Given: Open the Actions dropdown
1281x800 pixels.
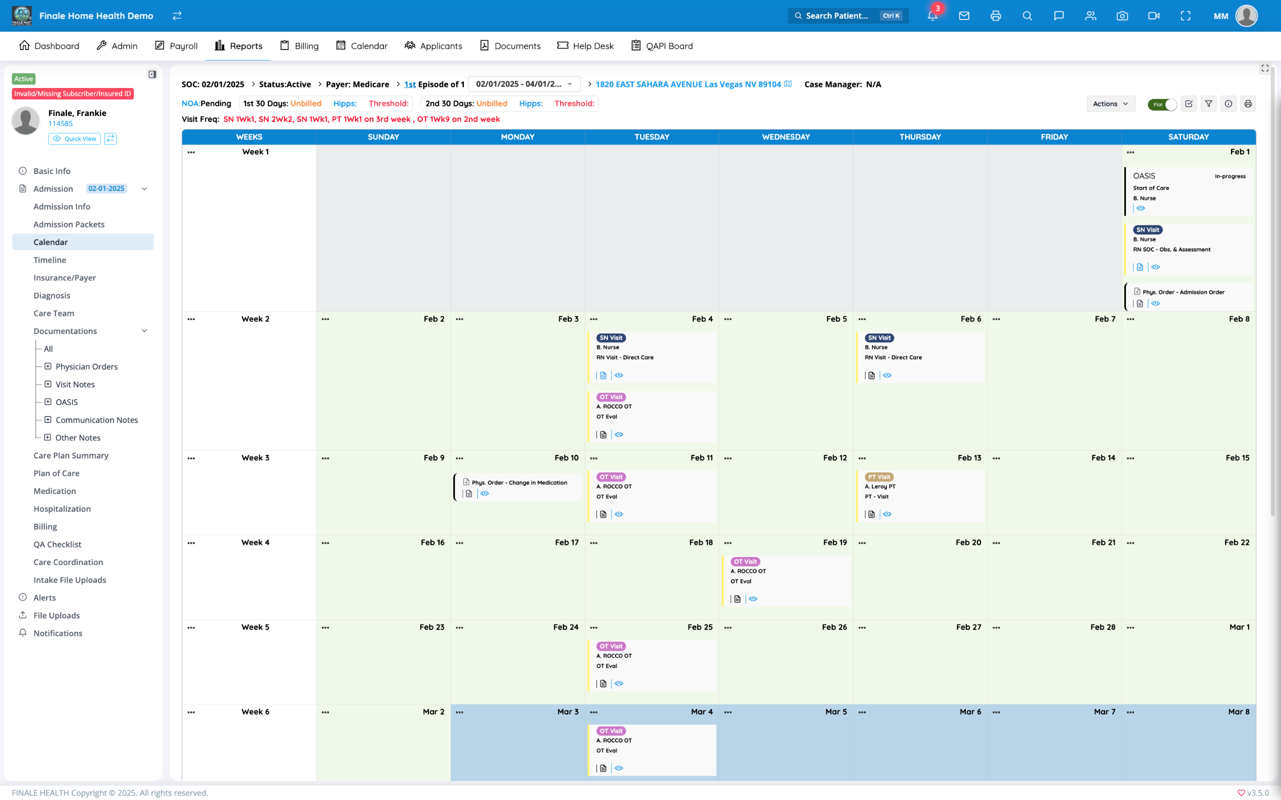Looking at the screenshot, I should 1110,103.
